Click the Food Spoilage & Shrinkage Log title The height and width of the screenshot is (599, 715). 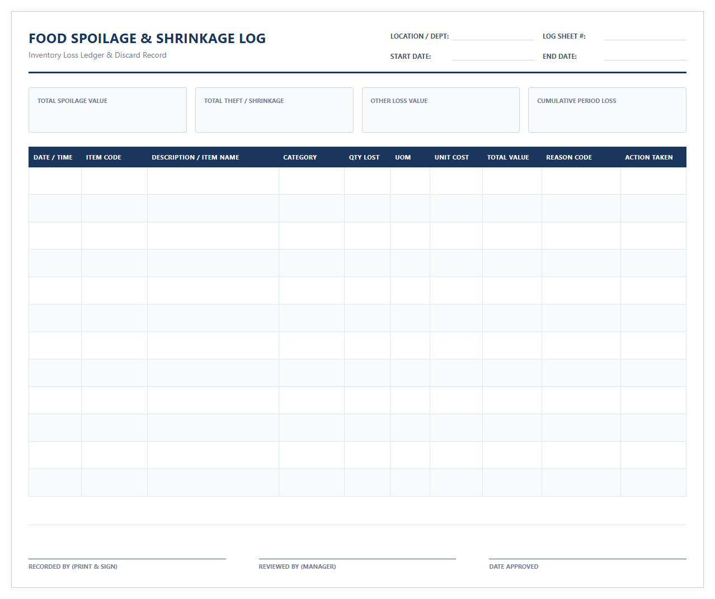click(x=147, y=38)
